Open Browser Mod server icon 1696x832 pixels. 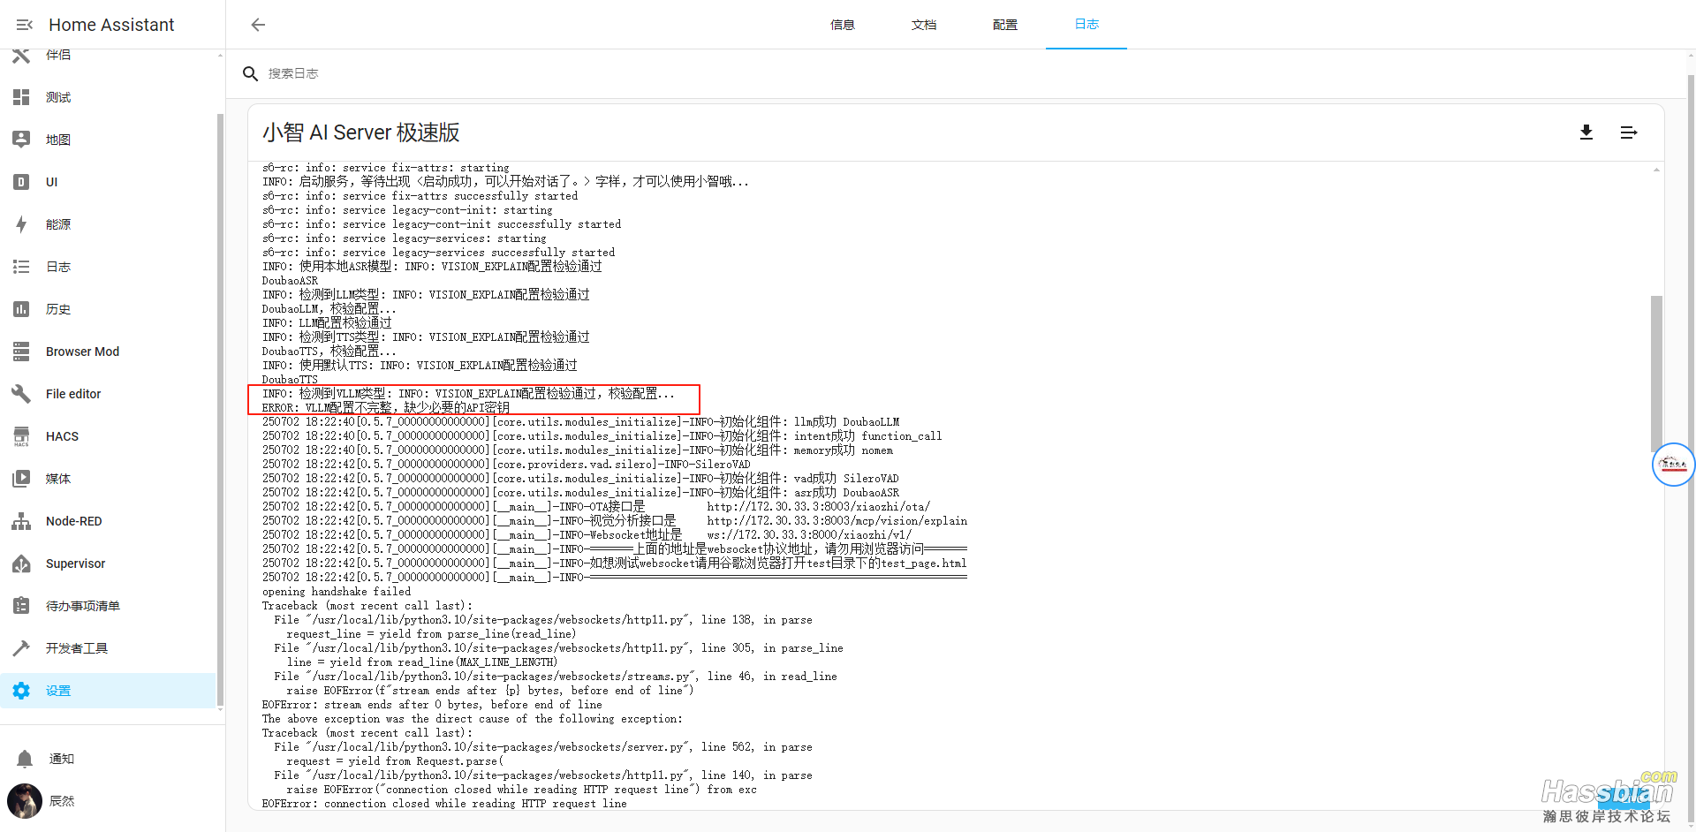click(21, 352)
